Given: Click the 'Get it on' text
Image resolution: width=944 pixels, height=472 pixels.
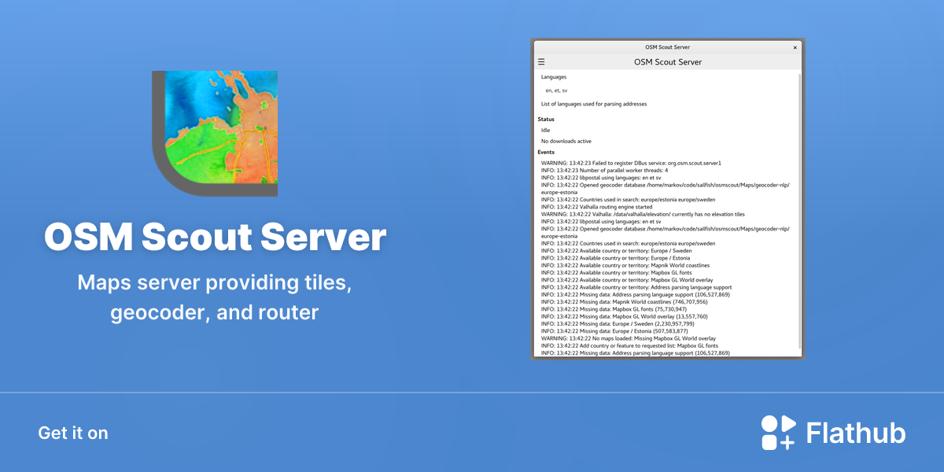Looking at the screenshot, I should tap(73, 433).
